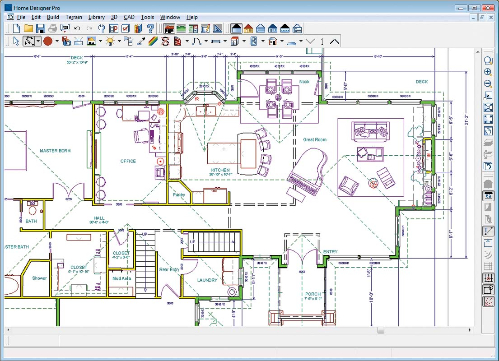
Task: Open the File menu
Action: click(21, 17)
